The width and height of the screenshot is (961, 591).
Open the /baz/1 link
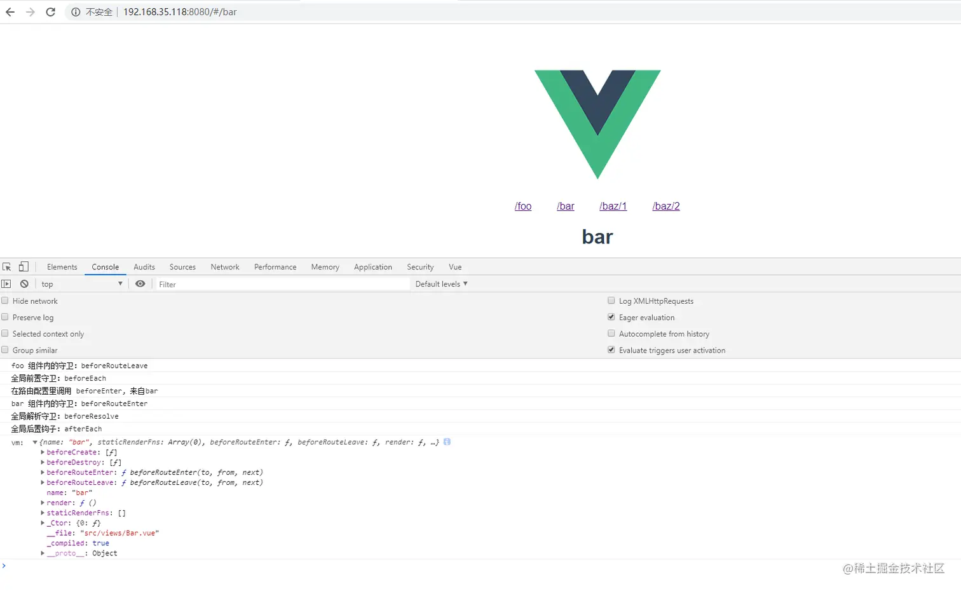613,206
